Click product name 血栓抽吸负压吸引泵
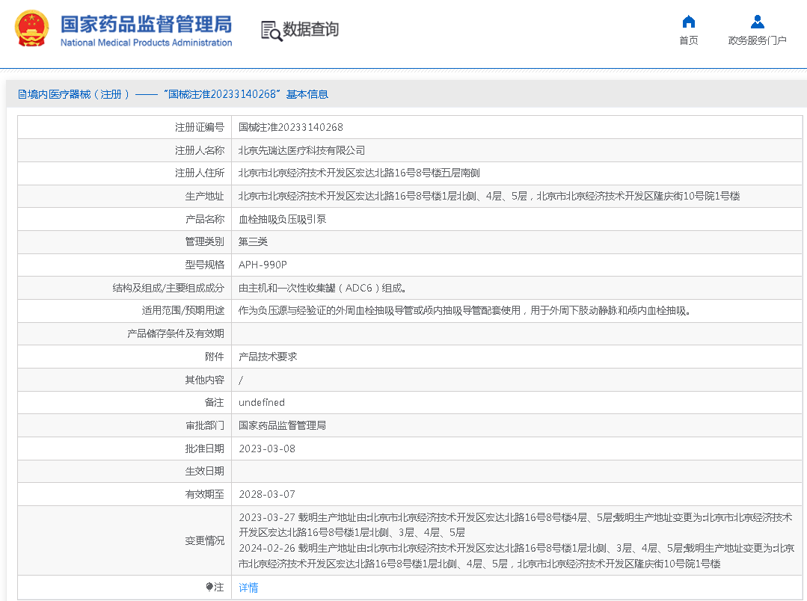 pos(282,219)
